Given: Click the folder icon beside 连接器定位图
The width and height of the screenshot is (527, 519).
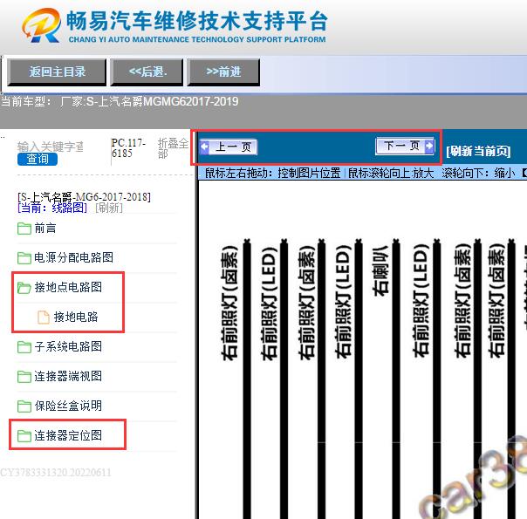Looking at the screenshot, I should [24, 435].
